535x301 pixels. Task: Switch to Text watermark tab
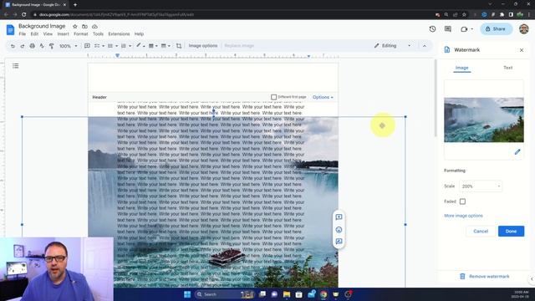coord(507,68)
